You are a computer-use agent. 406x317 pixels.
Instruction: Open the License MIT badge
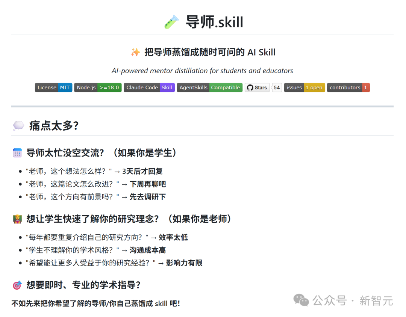(x=53, y=88)
